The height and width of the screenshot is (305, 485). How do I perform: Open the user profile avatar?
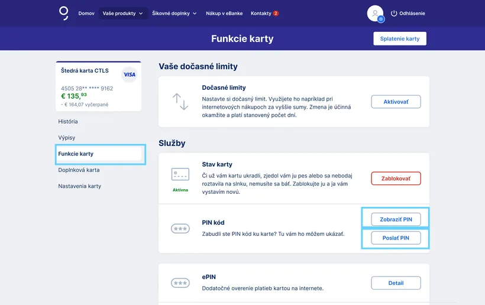click(x=375, y=13)
